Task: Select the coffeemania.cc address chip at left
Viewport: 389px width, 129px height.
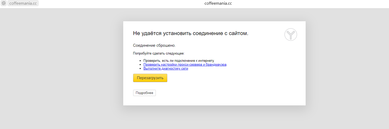Action: pyautogui.click(x=23, y=3)
